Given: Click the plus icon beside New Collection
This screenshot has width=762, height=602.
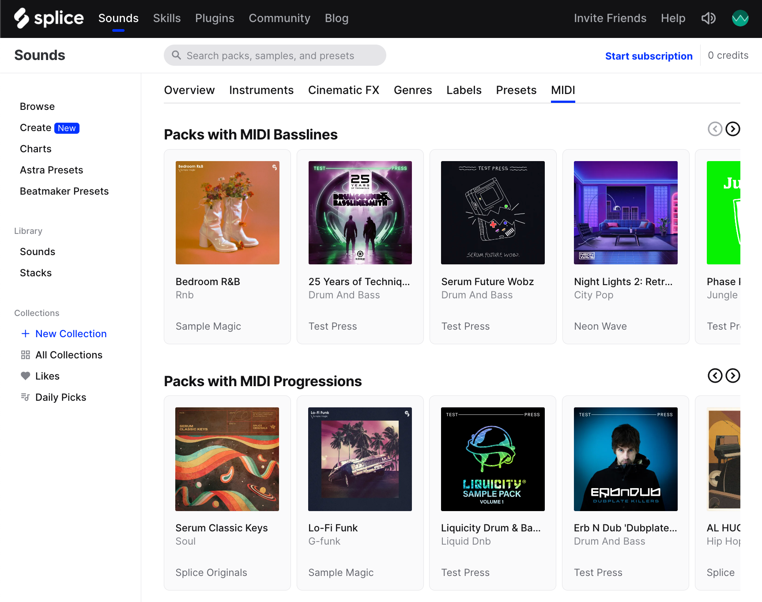Looking at the screenshot, I should click(x=26, y=334).
